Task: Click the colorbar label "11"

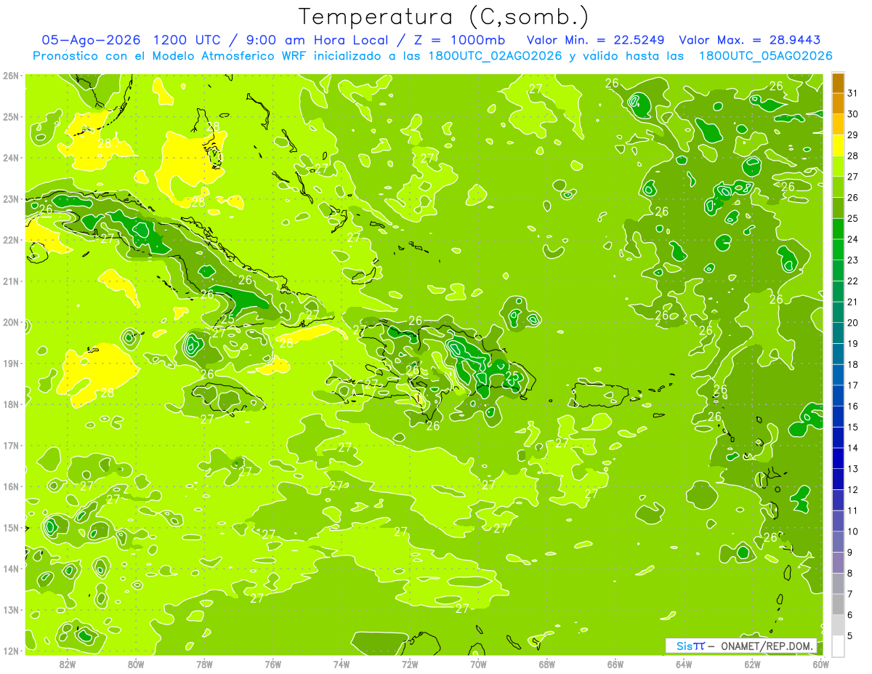Action: click(853, 510)
